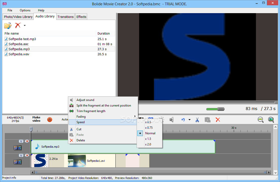Click the application icon in title bar
Viewport: 280px width, 182px height.
pyautogui.click(x=5, y=4)
